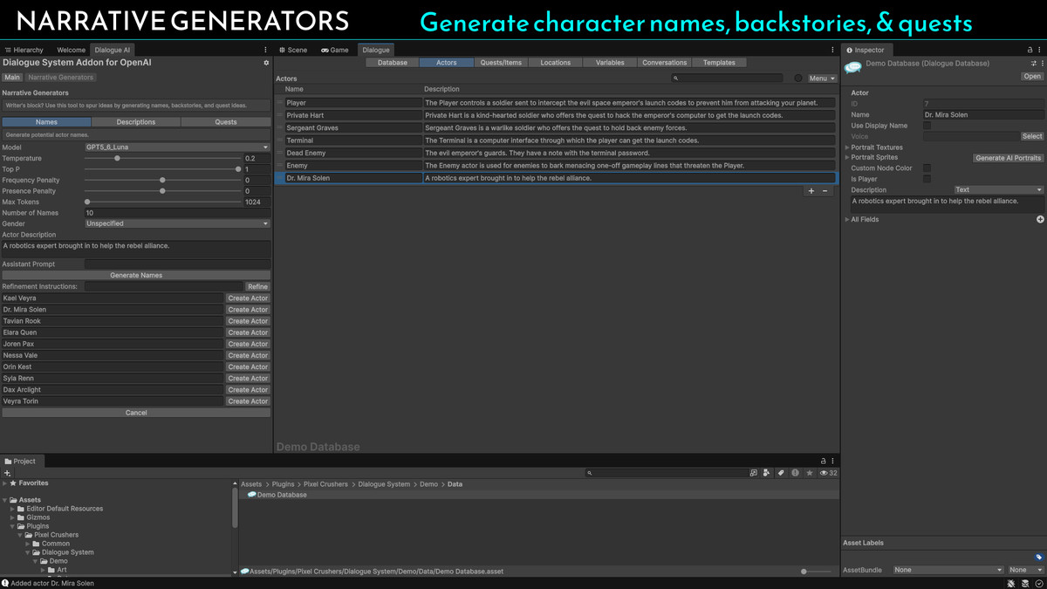Click the round icon beside the Menu dropdown
1047x589 pixels.
tap(797, 79)
